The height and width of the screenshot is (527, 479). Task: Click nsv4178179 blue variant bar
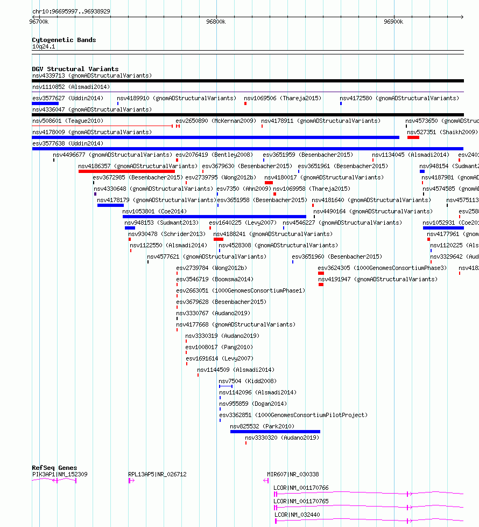(110, 205)
